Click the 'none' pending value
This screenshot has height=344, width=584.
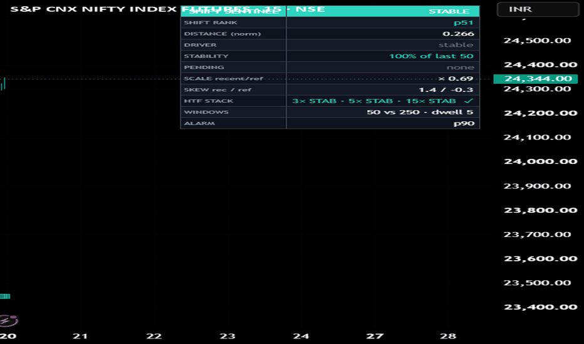[x=460, y=68]
